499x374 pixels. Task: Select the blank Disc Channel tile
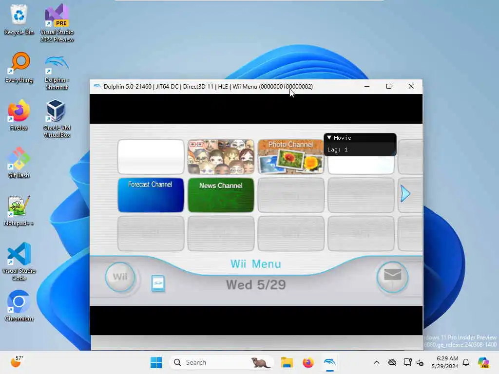point(151,157)
